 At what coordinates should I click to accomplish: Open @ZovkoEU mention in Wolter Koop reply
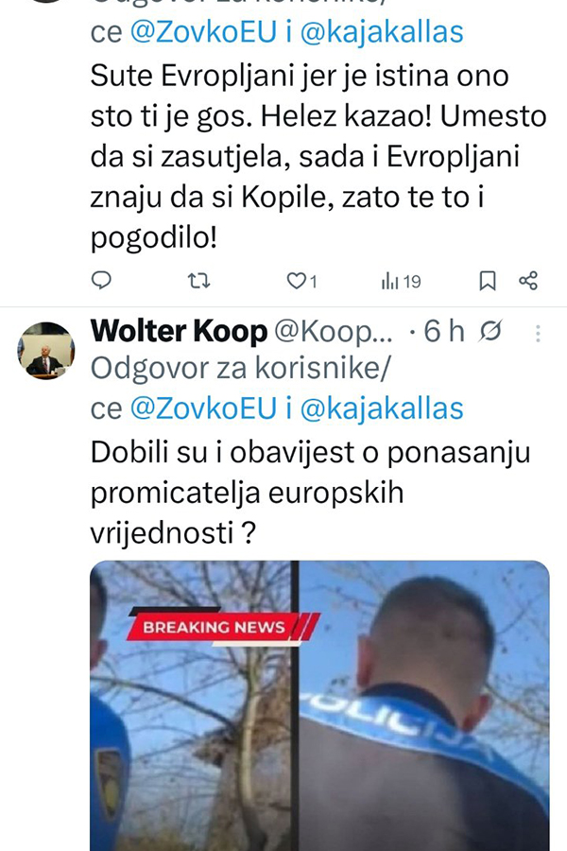[203, 408]
